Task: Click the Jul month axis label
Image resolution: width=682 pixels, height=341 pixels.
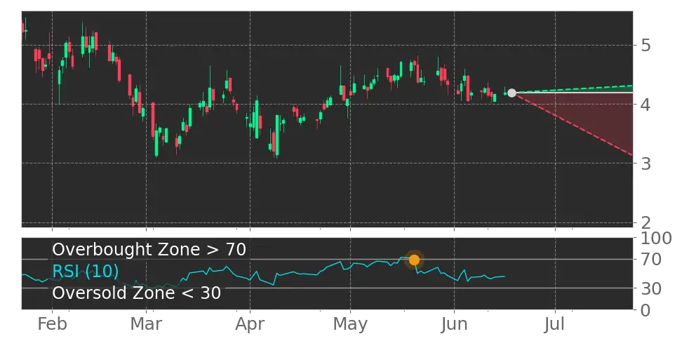Action: pos(556,324)
